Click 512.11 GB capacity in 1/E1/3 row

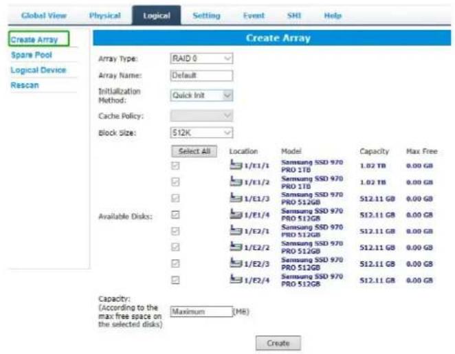(377, 199)
